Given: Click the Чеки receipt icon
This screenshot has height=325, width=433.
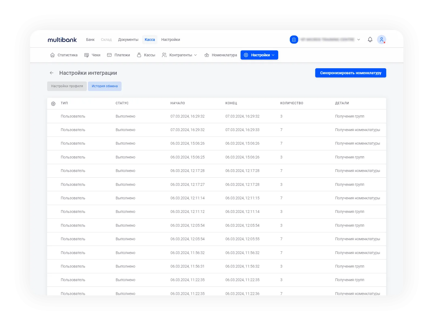Looking at the screenshot, I should (x=87, y=55).
